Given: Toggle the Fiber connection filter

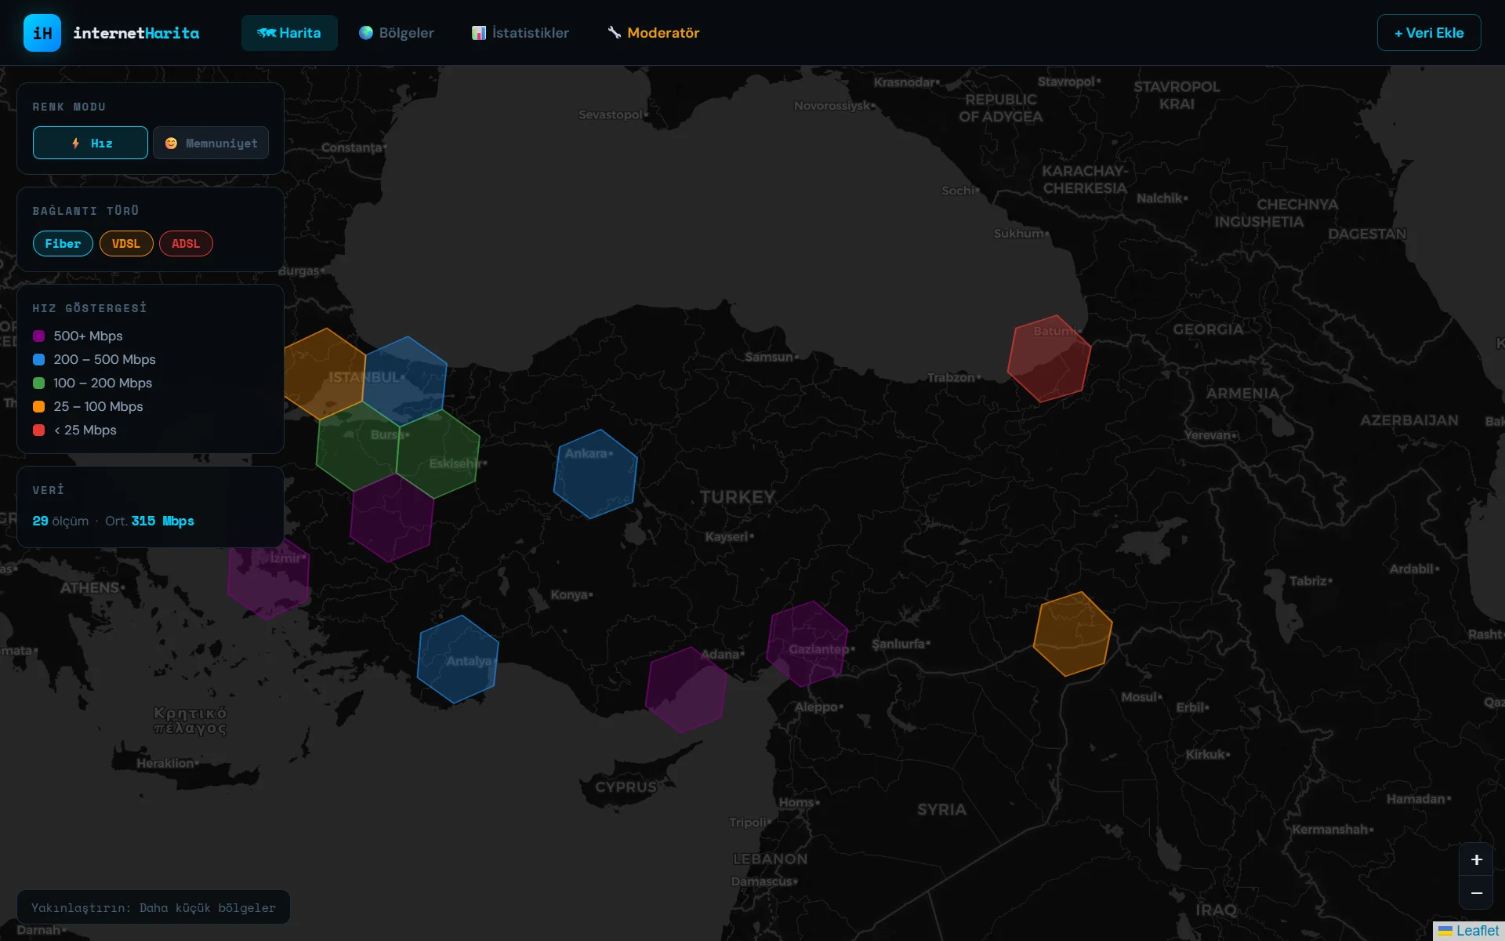Looking at the screenshot, I should pos(63,244).
